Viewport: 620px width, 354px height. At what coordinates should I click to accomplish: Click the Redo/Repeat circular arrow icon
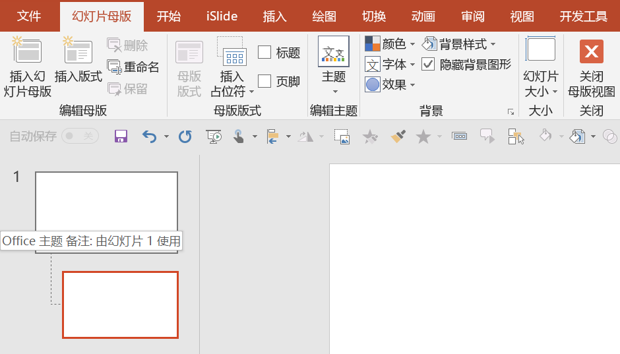click(185, 136)
